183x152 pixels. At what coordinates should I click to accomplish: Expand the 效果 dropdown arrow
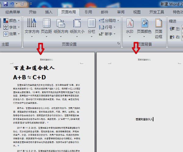click(x=19, y=34)
